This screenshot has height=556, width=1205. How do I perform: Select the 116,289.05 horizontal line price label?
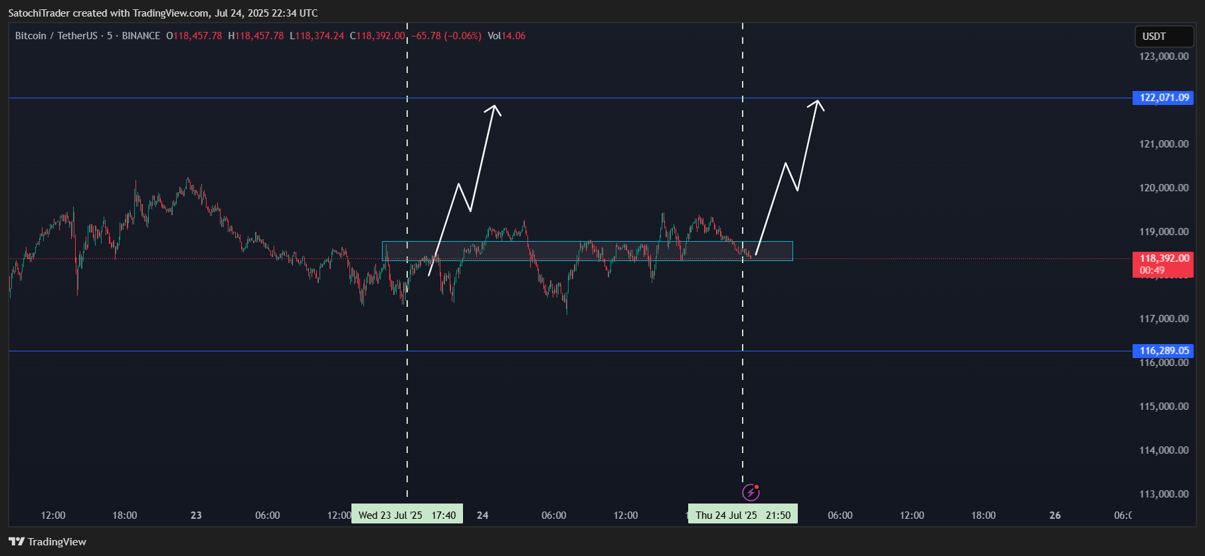pos(1163,351)
